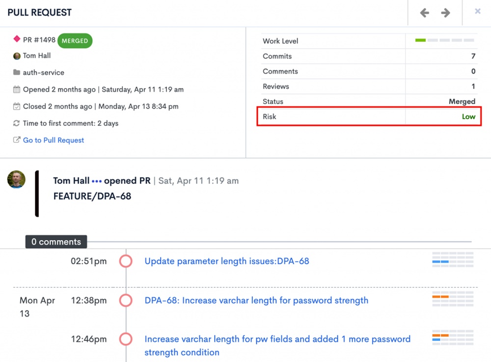Click the green MERGED badge
This screenshot has height=362, width=491.
click(x=75, y=41)
